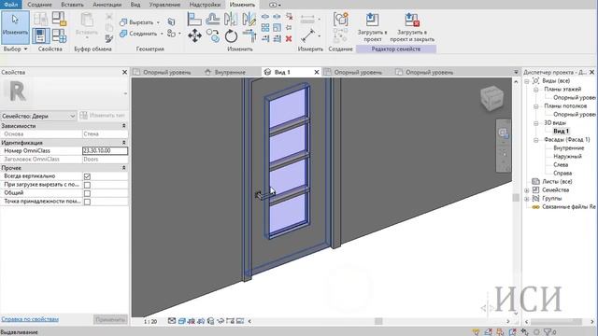
Task: Toggle the Всегда вертикально checkbox
Action: tap(87, 176)
